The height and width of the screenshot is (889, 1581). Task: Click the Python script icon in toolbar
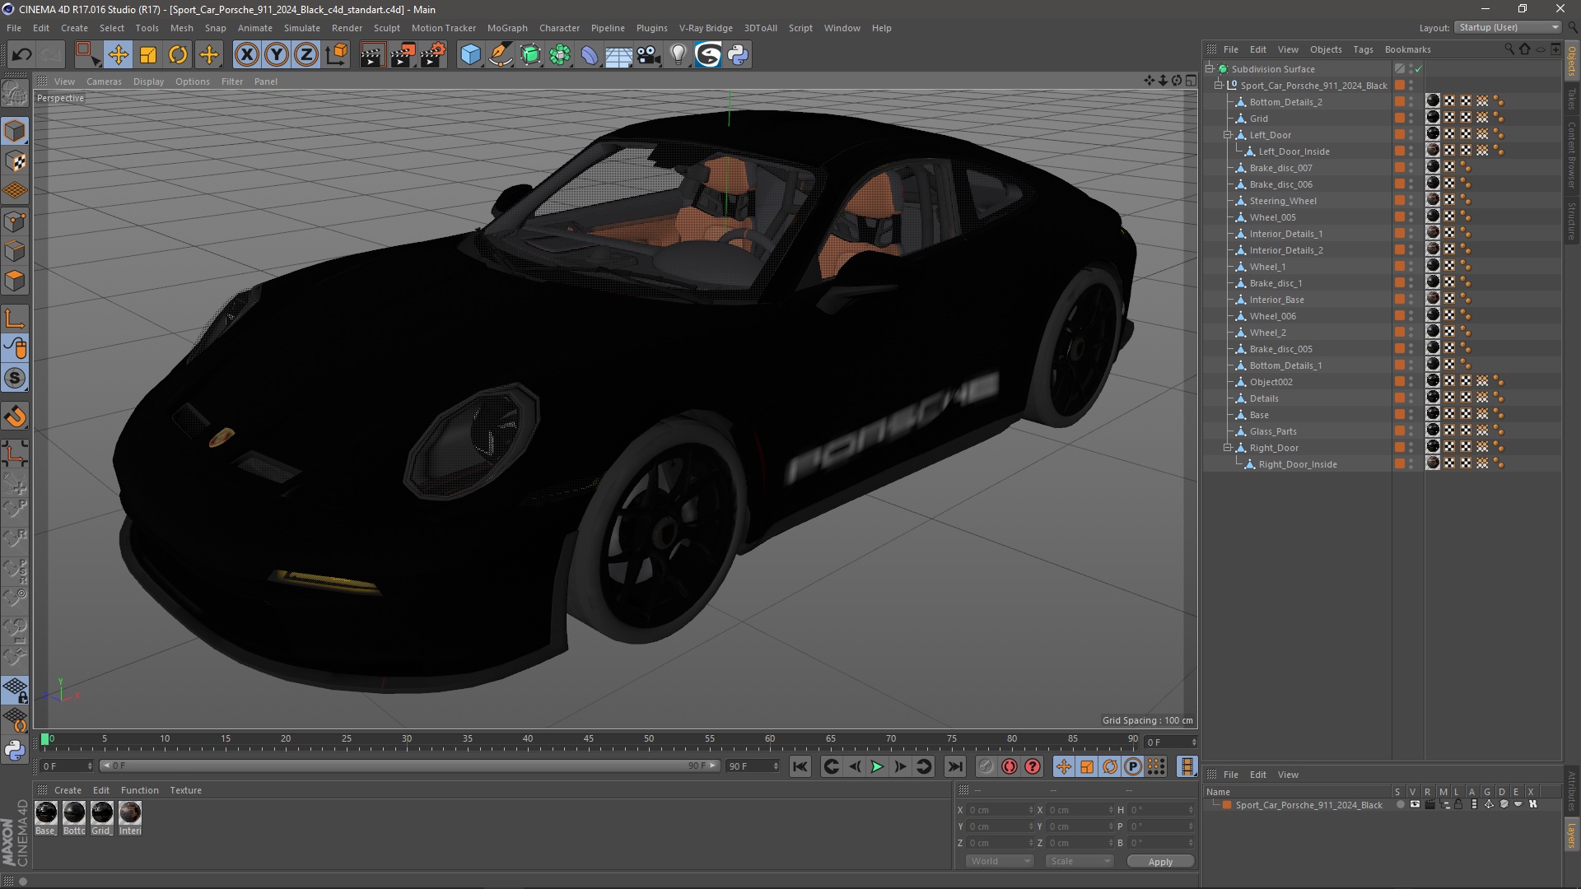point(738,54)
